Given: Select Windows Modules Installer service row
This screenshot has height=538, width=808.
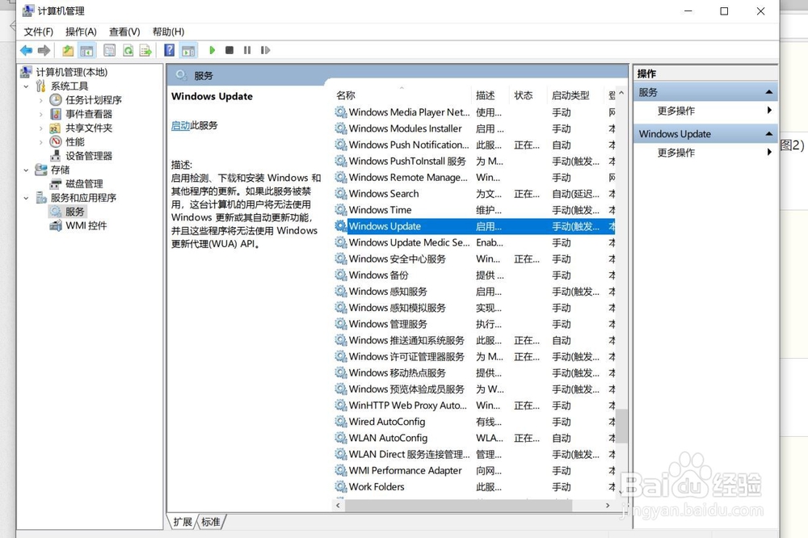Looking at the screenshot, I should [x=474, y=128].
